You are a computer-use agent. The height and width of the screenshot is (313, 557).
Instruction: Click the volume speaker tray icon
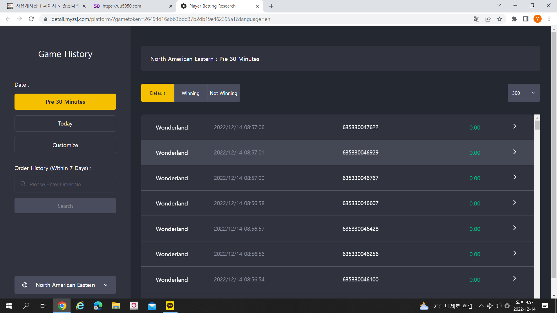498,306
